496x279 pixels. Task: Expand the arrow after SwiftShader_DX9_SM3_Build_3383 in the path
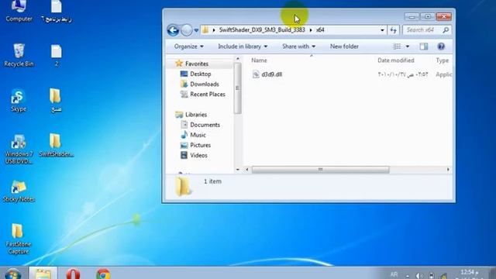click(311, 30)
